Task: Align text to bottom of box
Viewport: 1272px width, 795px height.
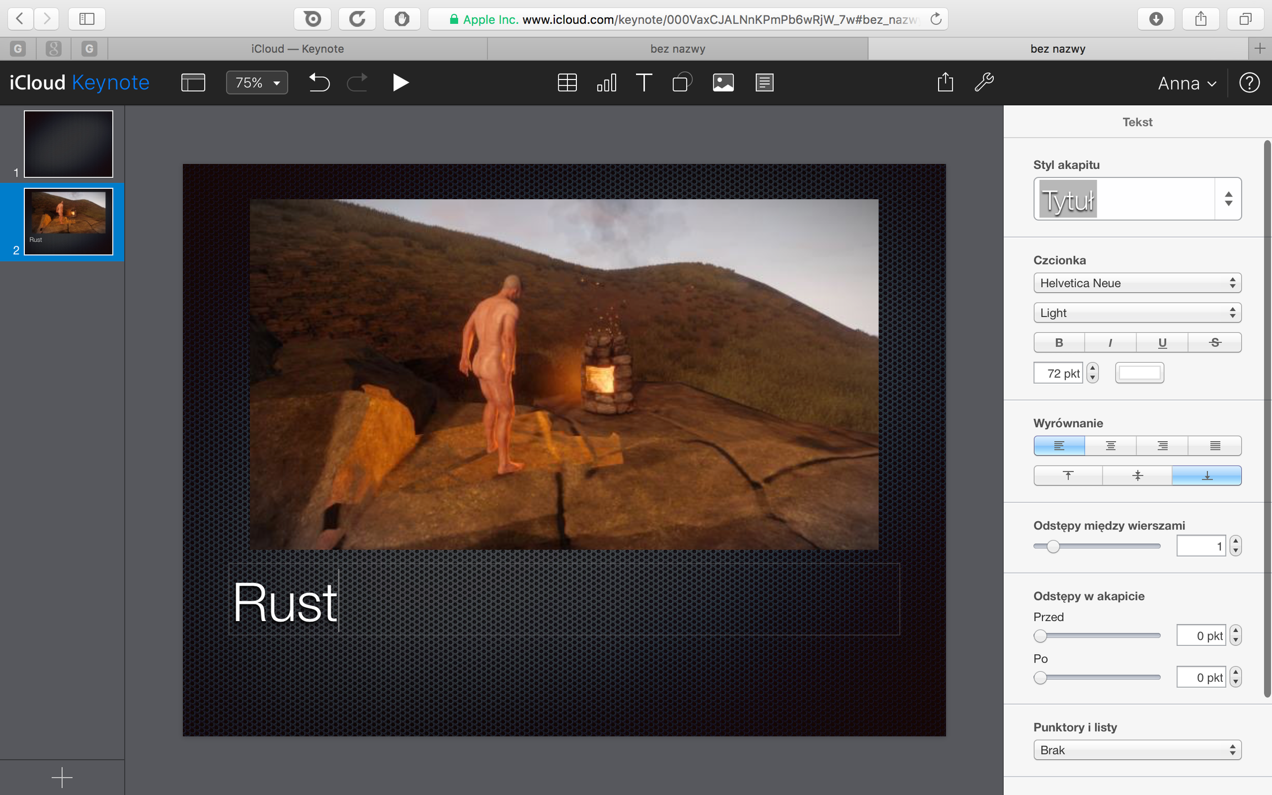Action: (1207, 475)
